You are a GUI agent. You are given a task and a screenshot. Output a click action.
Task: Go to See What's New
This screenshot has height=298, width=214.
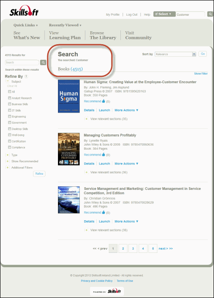(x=27, y=35)
